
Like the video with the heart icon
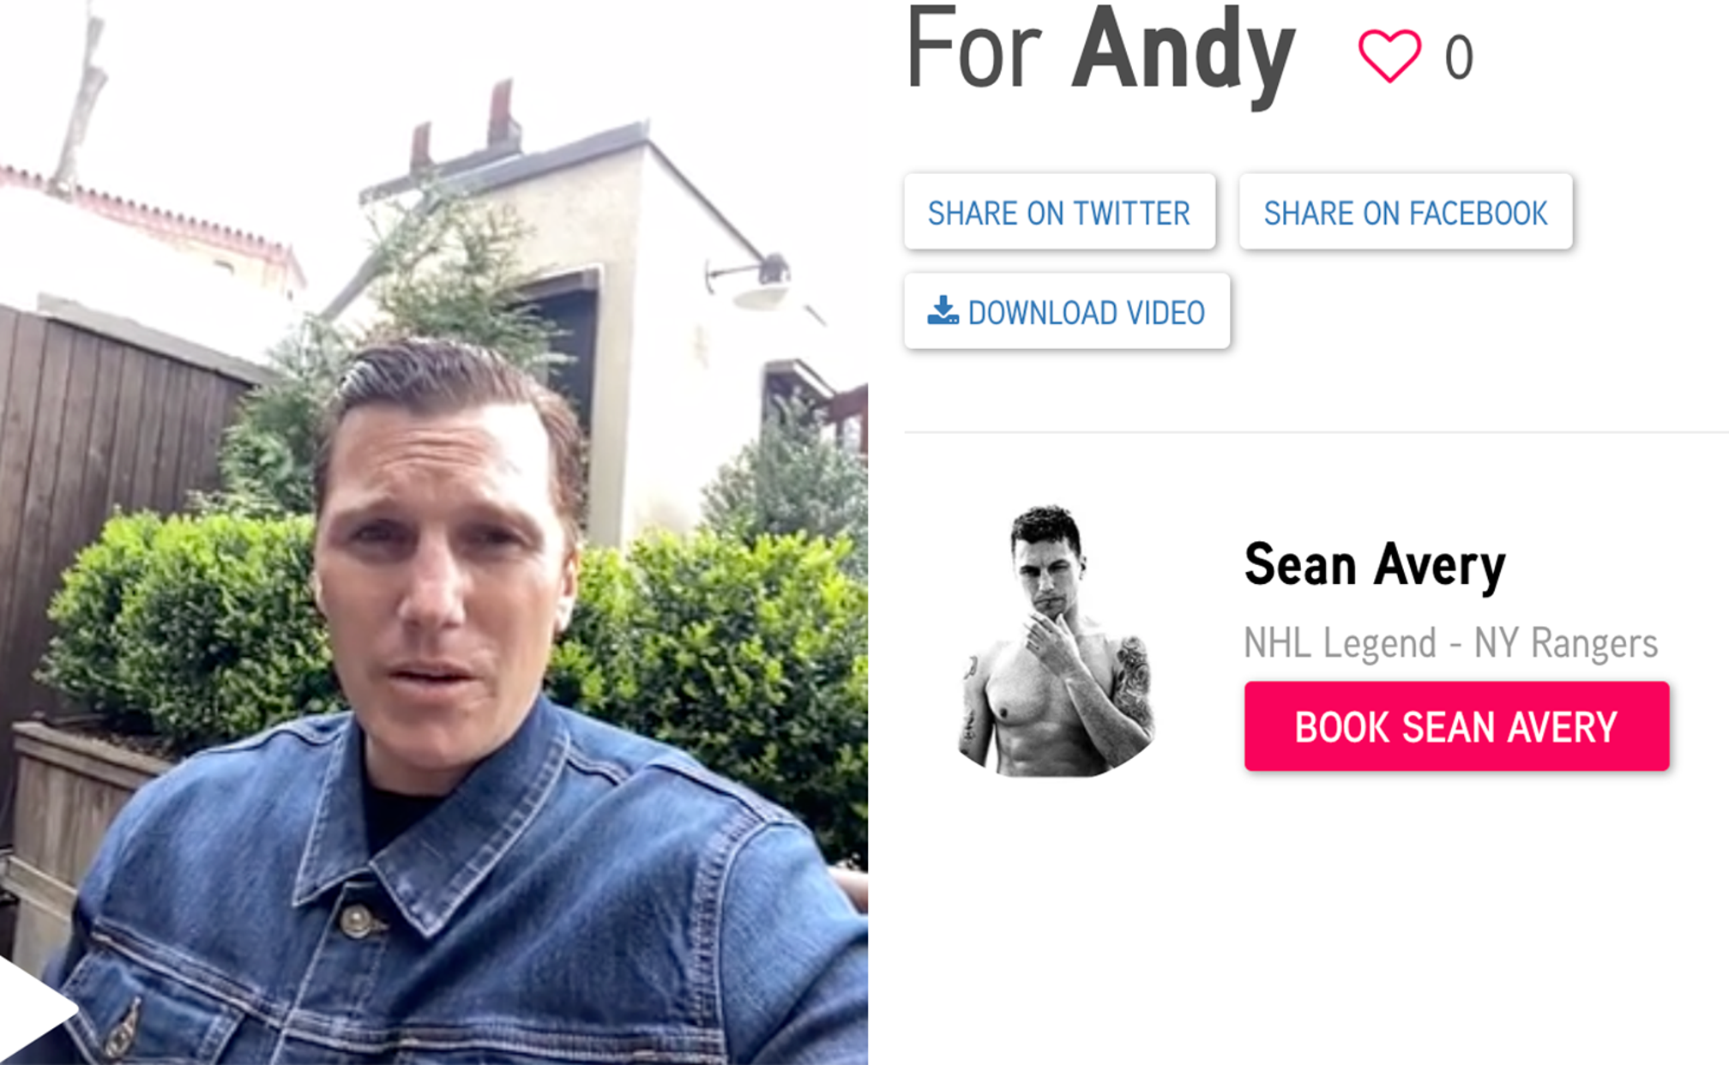1389,56
